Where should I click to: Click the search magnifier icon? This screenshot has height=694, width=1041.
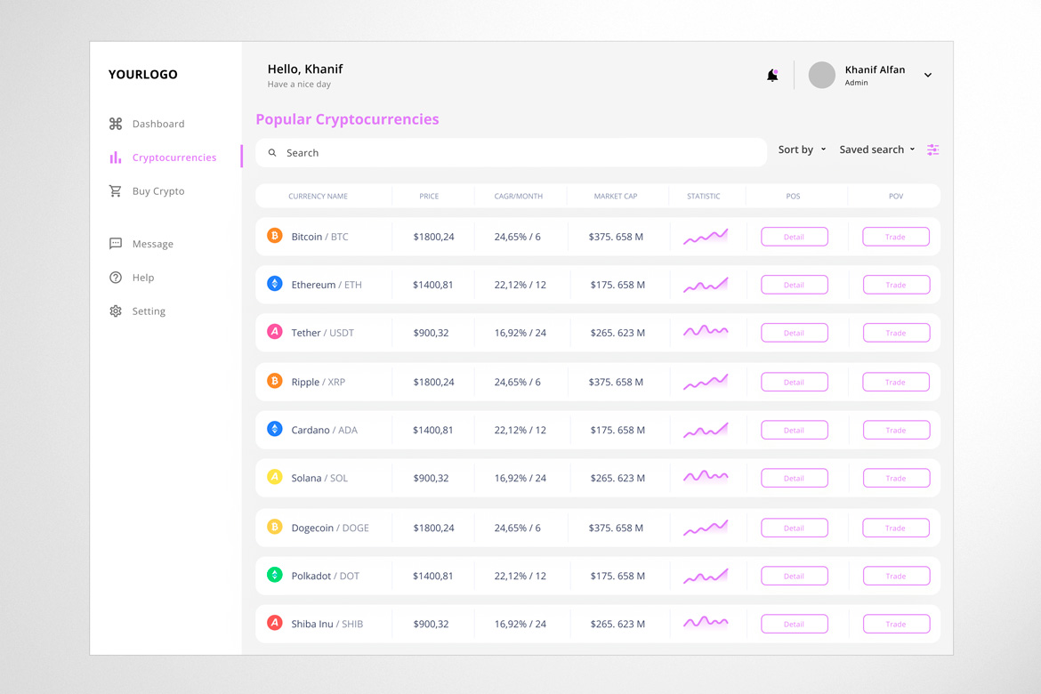pyautogui.click(x=272, y=153)
